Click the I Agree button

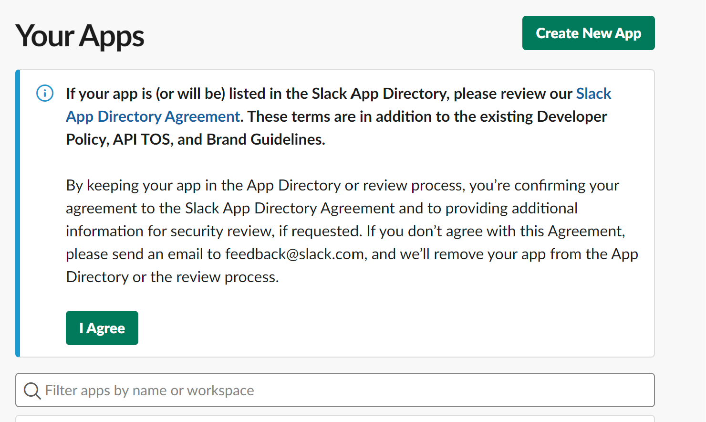point(102,328)
